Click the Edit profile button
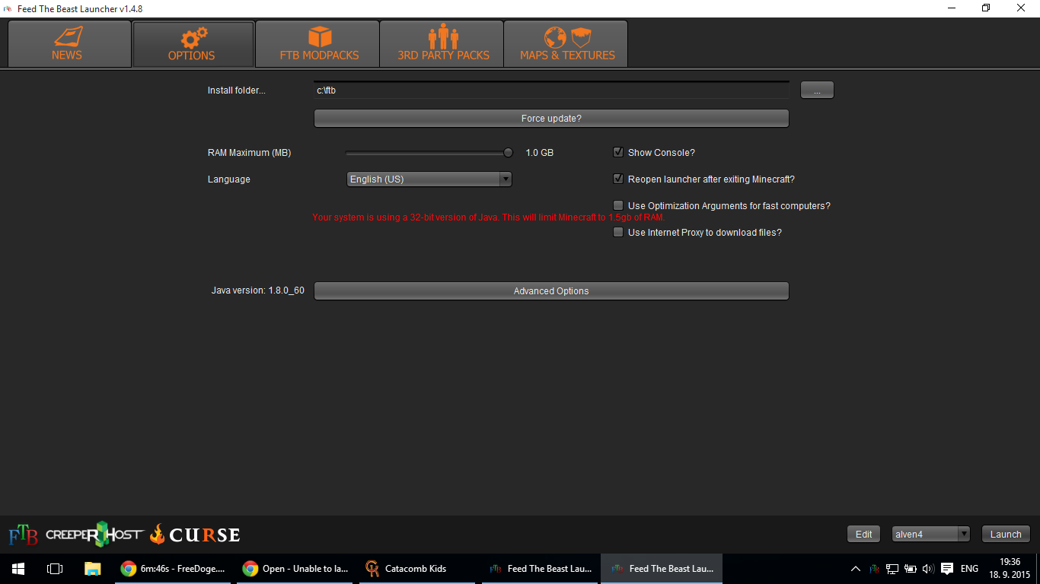The image size is (1040, 584). coord(863,535)
